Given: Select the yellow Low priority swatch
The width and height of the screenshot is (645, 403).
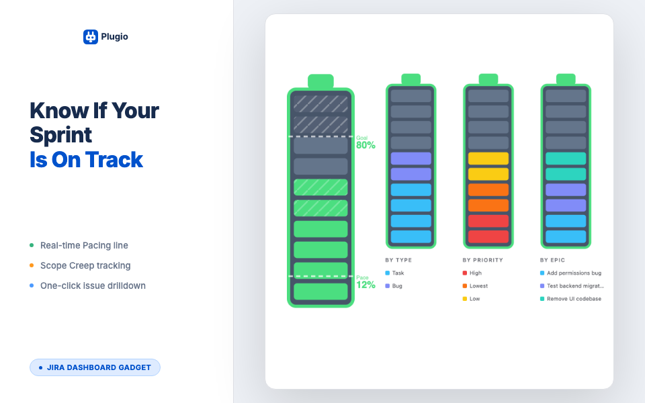Looking at the screenshot, I should (x=465, y=299).
